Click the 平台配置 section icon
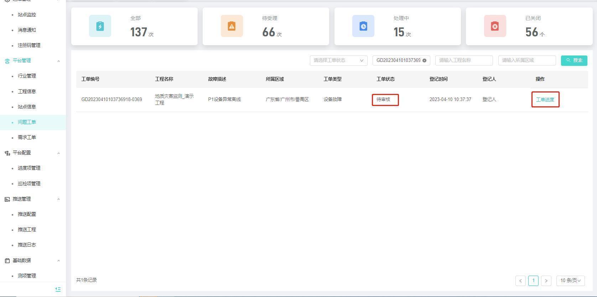This screenshot has width=597, height=297. click(x=7, y=153)
